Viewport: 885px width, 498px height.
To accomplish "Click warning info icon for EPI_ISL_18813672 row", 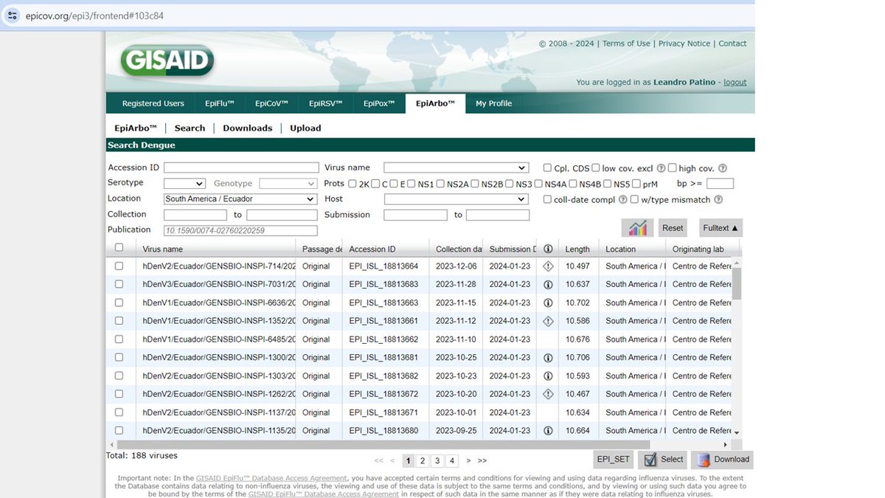I will coord(548,394).
